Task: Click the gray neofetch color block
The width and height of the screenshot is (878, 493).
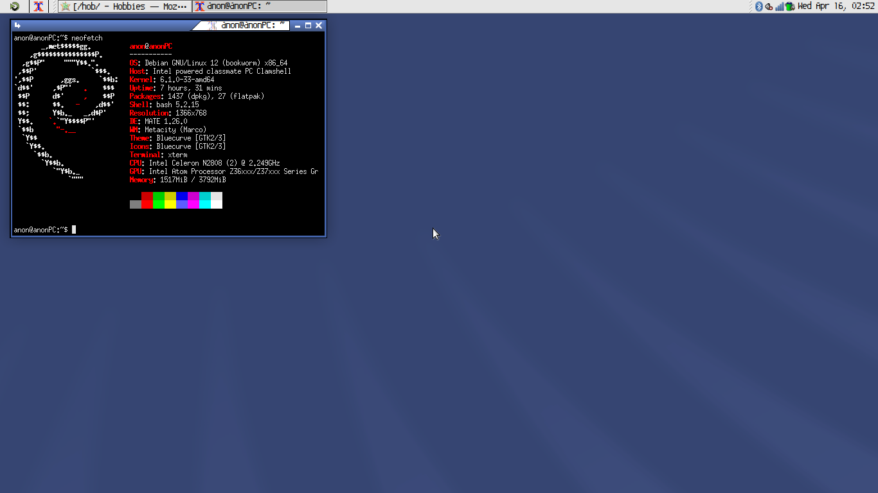Action: (136, 204)
